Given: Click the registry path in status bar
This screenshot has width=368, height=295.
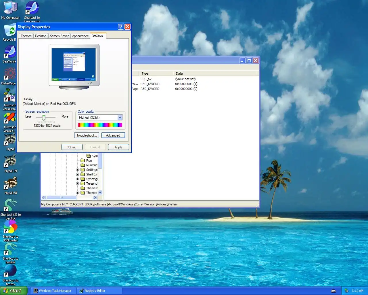Looking at the screenshot, I should click(x=109, y=204).
